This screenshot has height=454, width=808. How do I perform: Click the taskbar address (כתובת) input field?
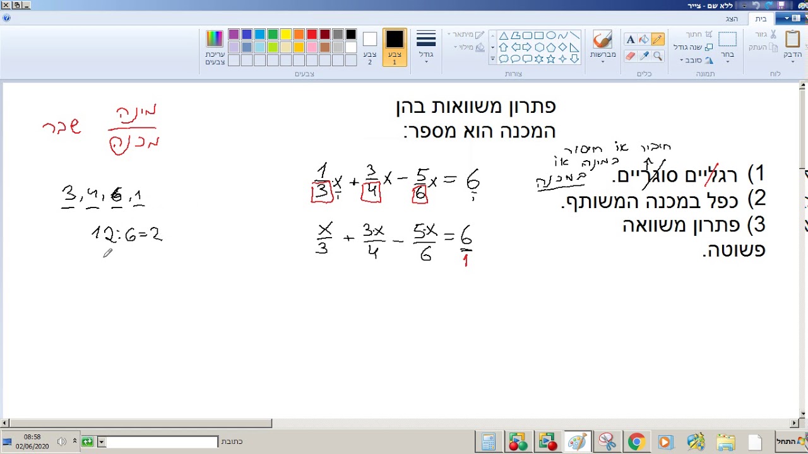[162, 442]
